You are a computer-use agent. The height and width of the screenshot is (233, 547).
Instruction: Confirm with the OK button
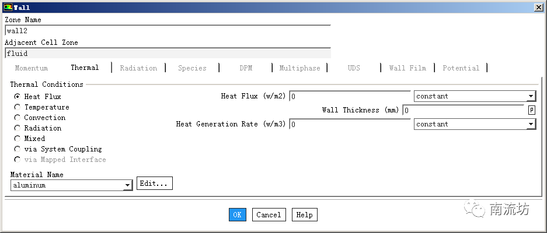click(x=237, y=215)
